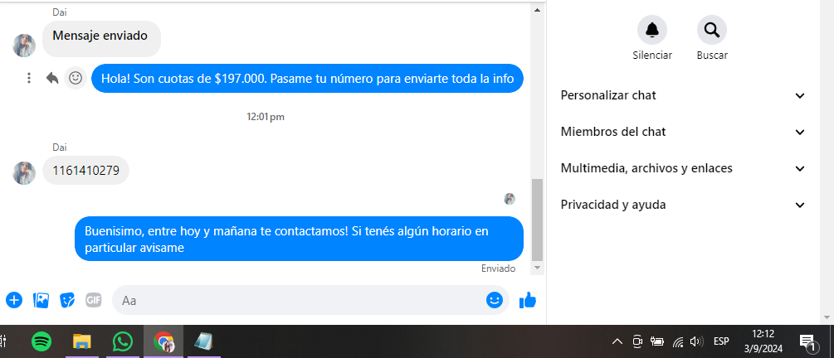
Task: Click the chat scrollbar down arrow
Action: 537,268
